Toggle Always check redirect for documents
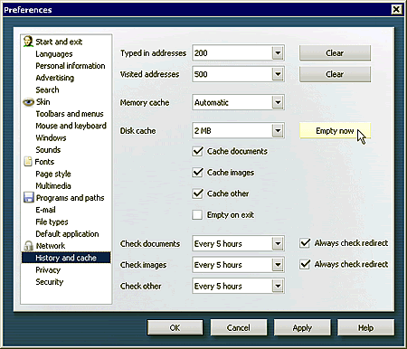This screenshot has height=349, width=407. [x=305, y=243]
